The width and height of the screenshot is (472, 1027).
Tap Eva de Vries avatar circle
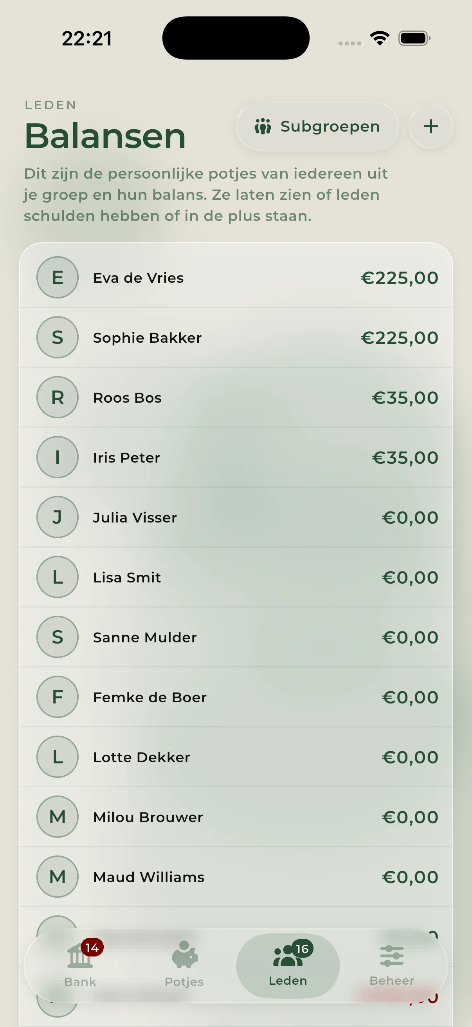click(x=58, y=277)
